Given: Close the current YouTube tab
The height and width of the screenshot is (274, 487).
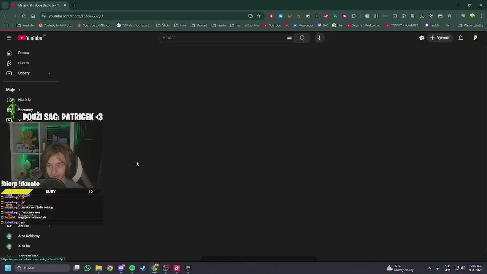Looking at the screenshot, I should (x=65, y=5).
